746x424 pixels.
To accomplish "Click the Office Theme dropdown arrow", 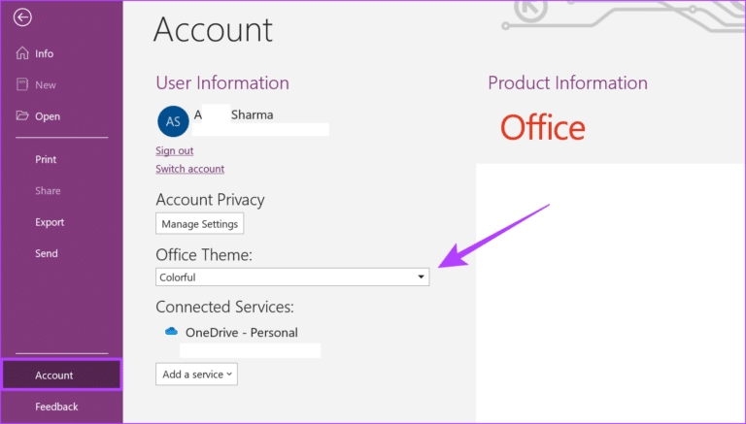I will (421, 277).
